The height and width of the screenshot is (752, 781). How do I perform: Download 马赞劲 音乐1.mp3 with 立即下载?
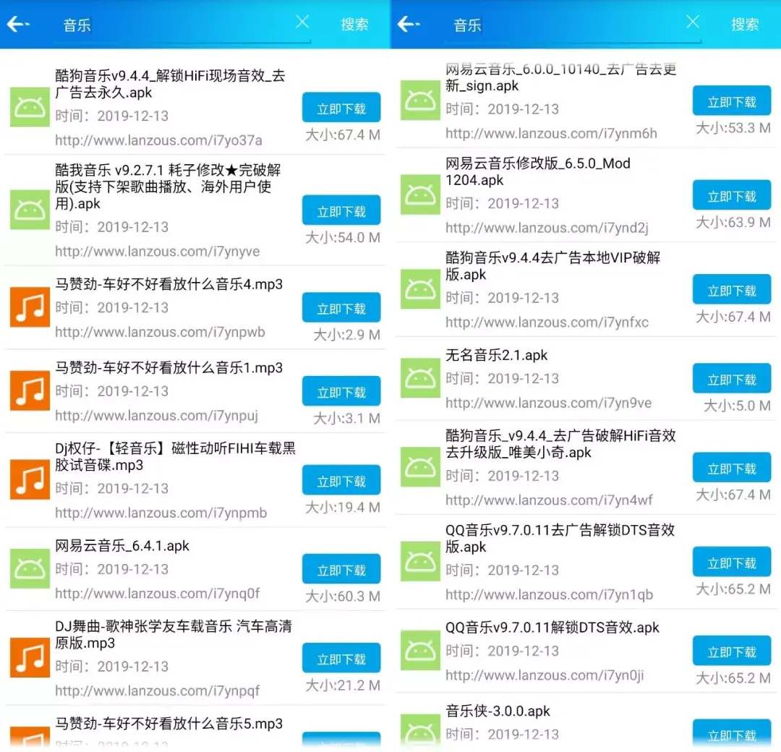(341, 391)
